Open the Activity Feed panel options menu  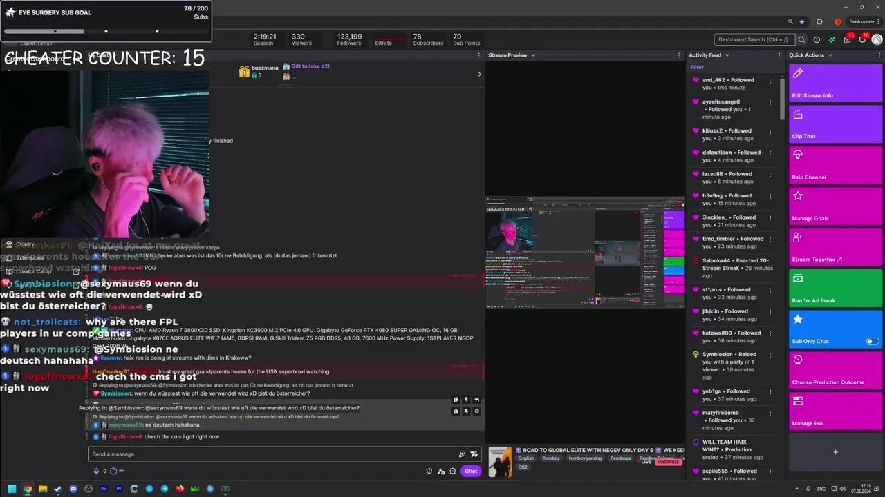point(781,55)
